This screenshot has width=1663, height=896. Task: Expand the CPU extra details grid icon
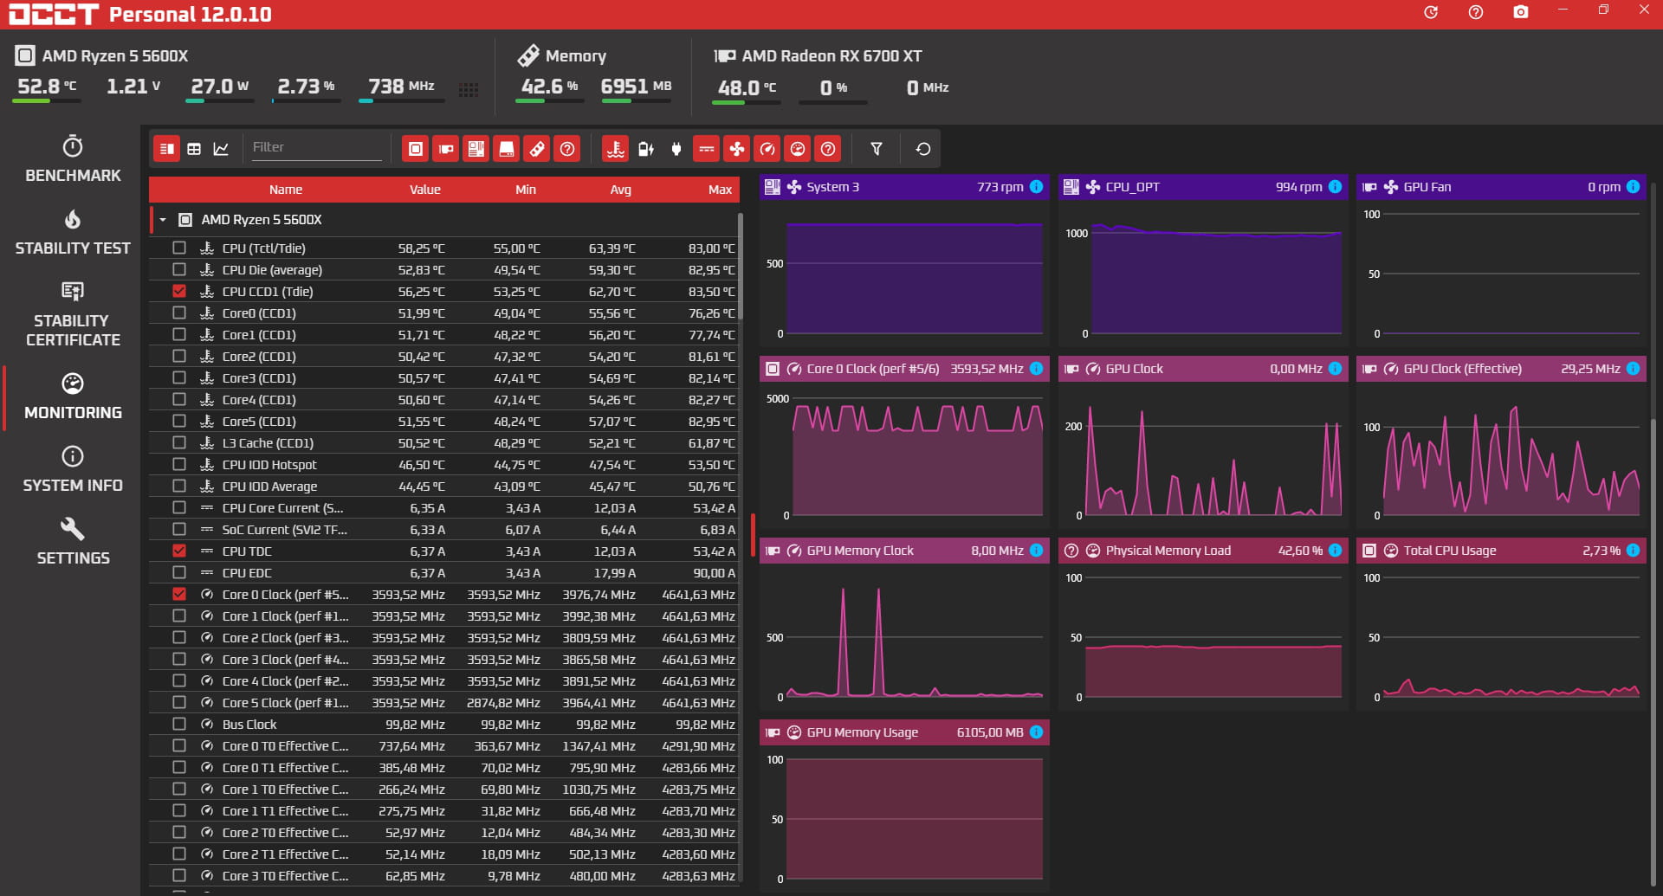pos(469,90)
